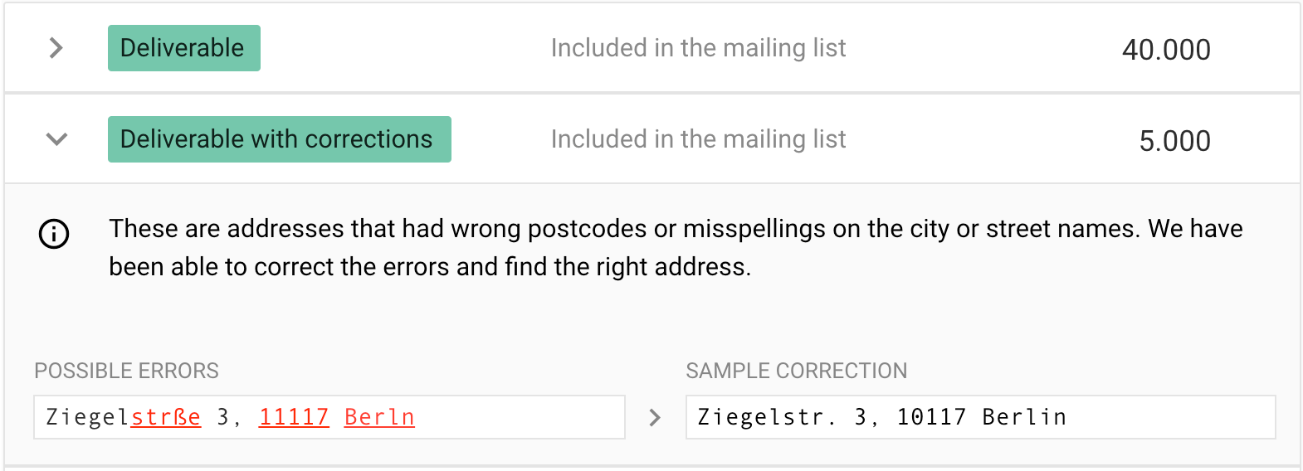Click 'Included in the mailing list' on corrections row

(699, 139)
